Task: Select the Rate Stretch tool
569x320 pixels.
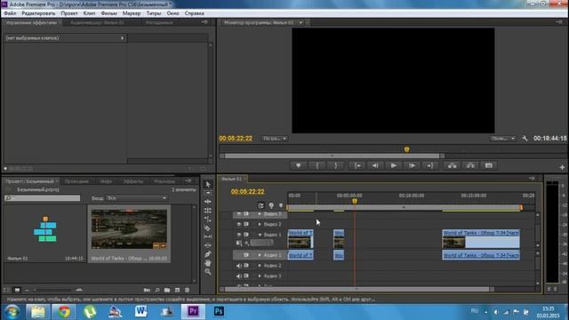Action: pos(208,220)
